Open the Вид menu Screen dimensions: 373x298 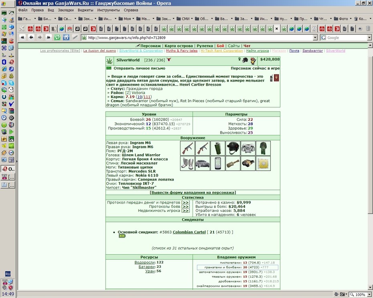pyautogui.click(x=51, y=10)
